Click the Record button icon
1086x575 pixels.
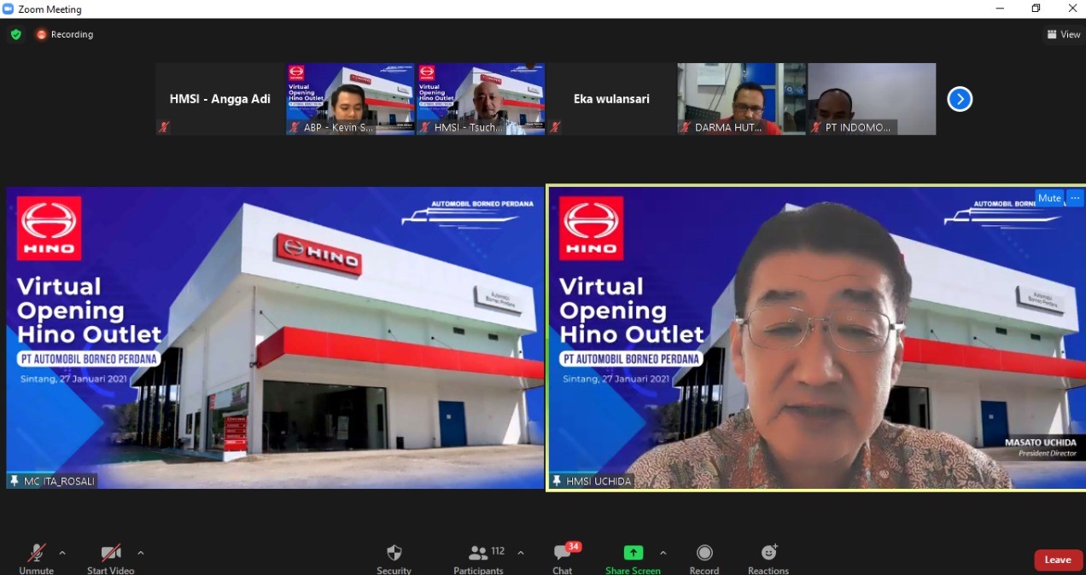point(704,553)
